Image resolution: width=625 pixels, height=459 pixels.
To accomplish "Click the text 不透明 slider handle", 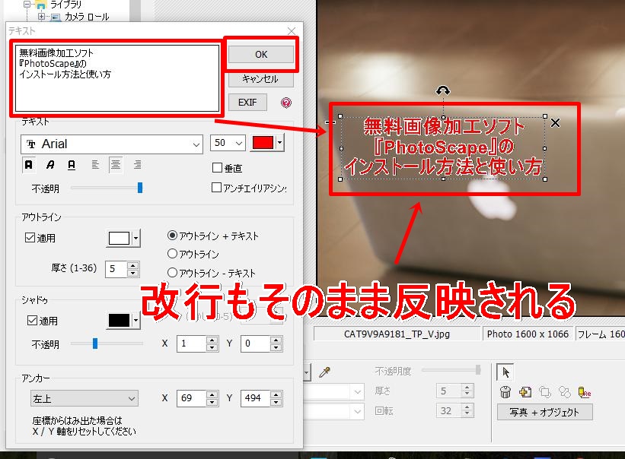I will click(140, 188).
